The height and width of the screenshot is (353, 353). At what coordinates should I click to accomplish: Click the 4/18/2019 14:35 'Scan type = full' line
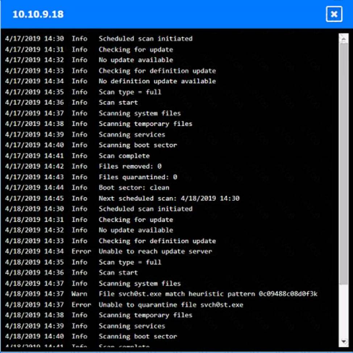click(x=83, y=262)
